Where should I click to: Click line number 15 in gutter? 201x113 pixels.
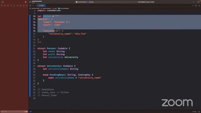[x=34, y=31]
